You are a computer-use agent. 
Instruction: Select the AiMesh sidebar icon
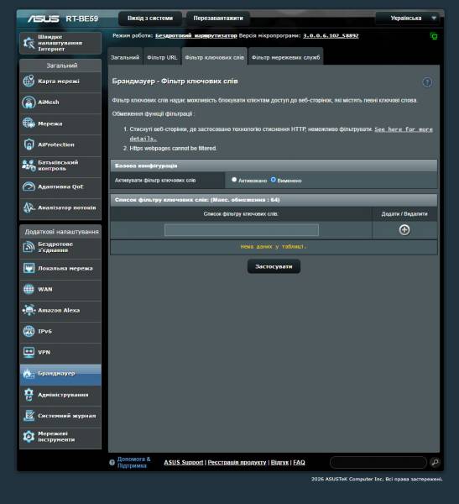29,102
